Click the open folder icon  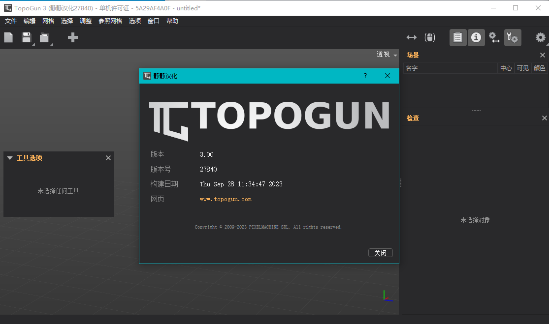45,38
